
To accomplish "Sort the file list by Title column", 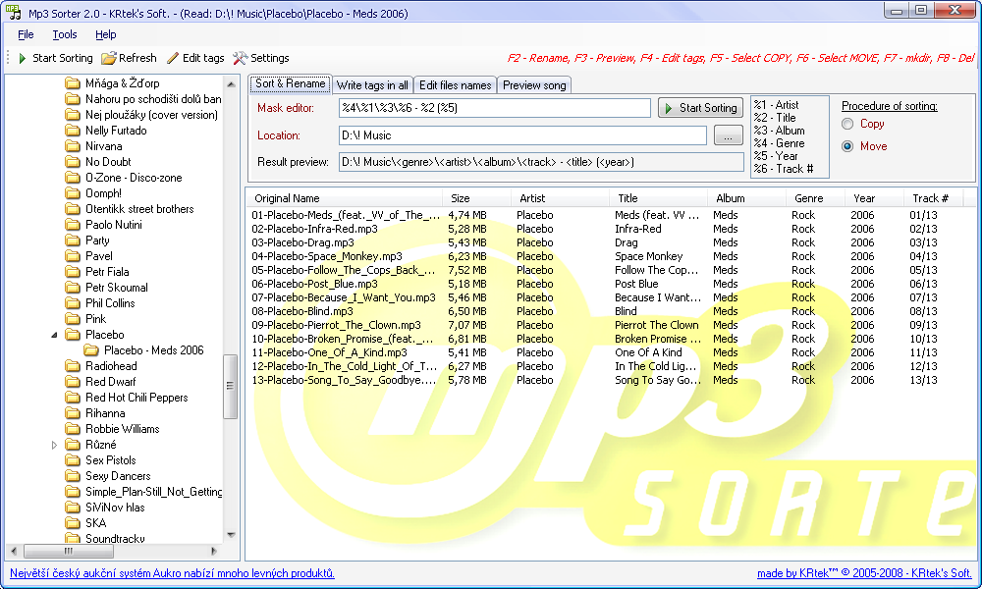I will click(659, 198).
